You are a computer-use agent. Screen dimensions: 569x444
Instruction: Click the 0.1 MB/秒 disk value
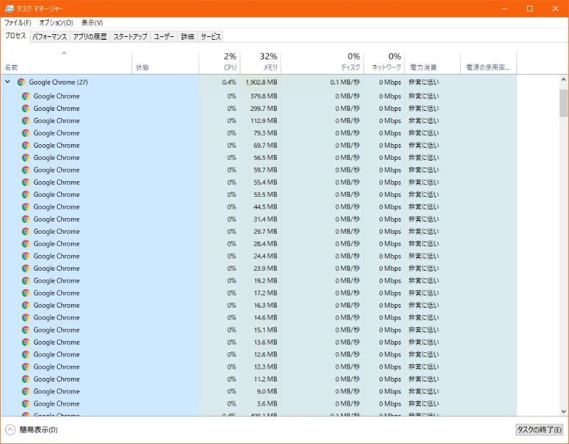pyautogui.click(x=345, y=82)
